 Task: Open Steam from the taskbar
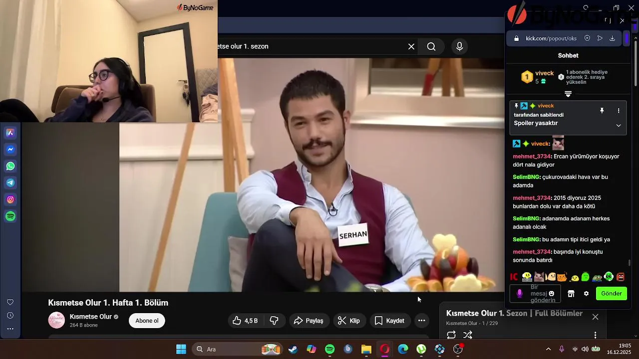pos(293,349)
